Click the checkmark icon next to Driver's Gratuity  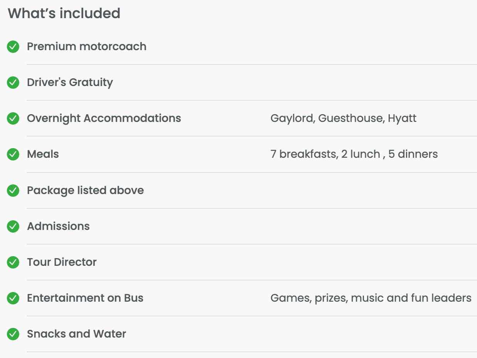coord(13,83)
